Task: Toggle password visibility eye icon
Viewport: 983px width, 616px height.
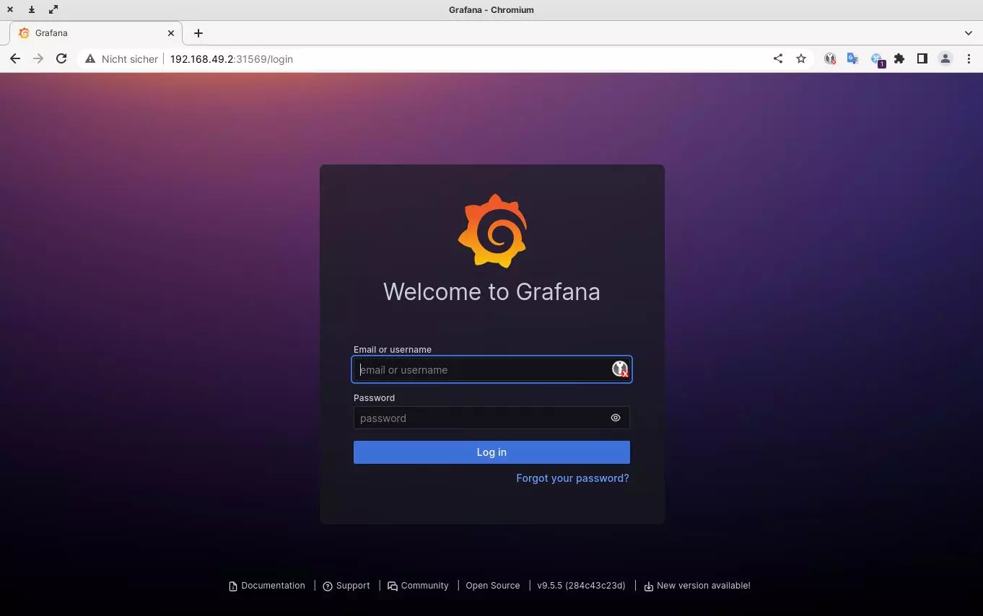Action: [615, 418]
